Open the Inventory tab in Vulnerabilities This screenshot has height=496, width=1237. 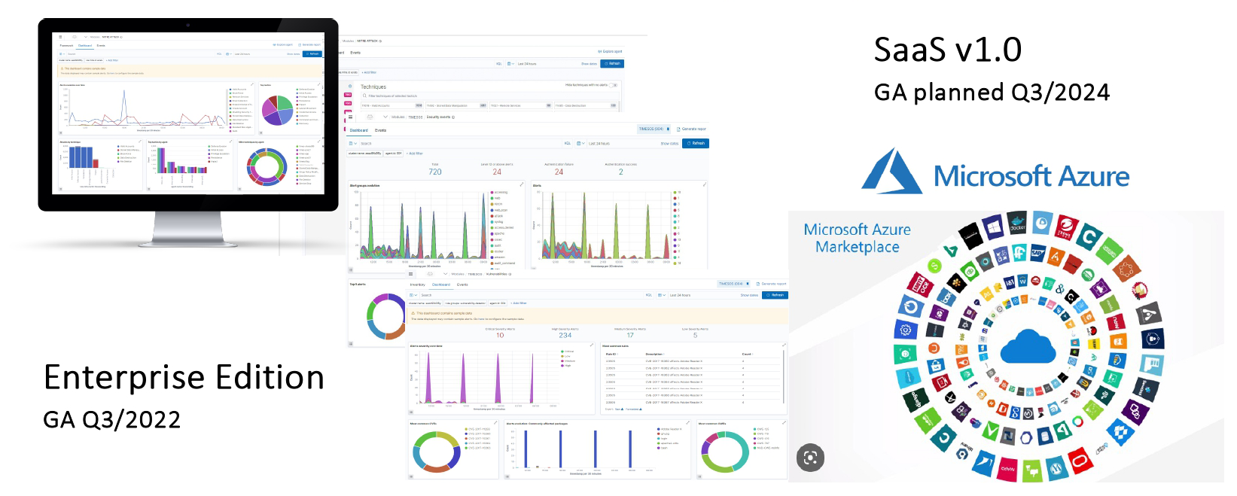coord(417,285)
